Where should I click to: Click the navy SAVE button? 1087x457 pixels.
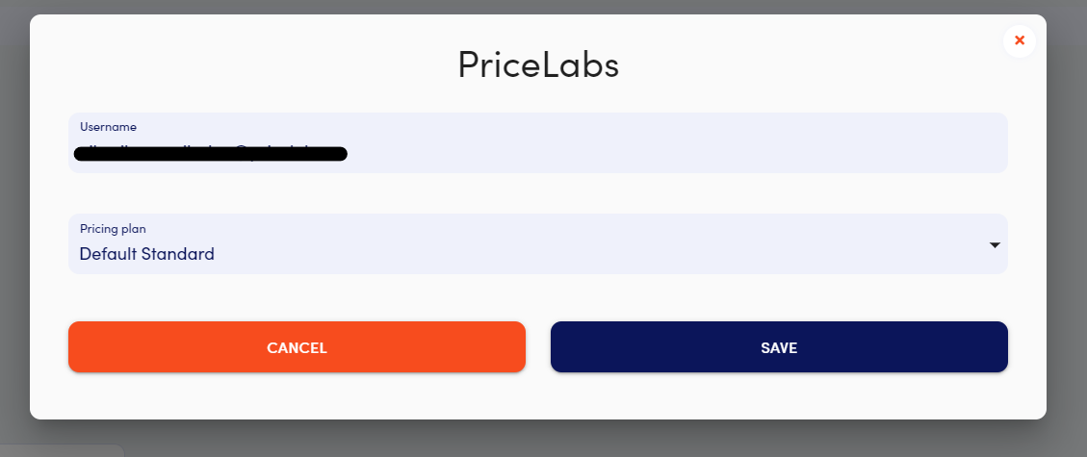tap(779, 347)
